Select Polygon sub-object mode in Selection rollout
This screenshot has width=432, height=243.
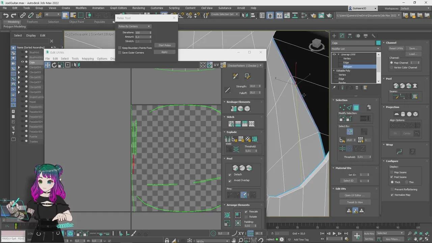click(x=356, y=108)
